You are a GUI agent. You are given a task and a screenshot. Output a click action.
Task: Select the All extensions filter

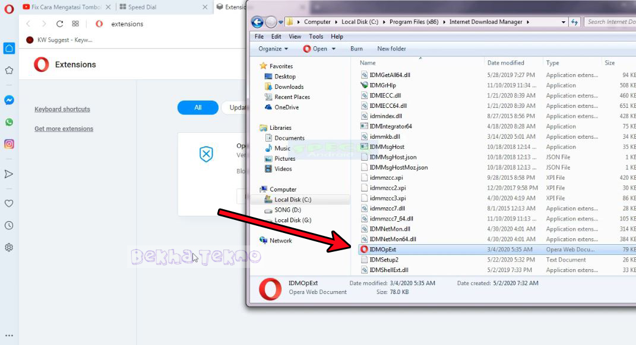(x=198, y=107)
